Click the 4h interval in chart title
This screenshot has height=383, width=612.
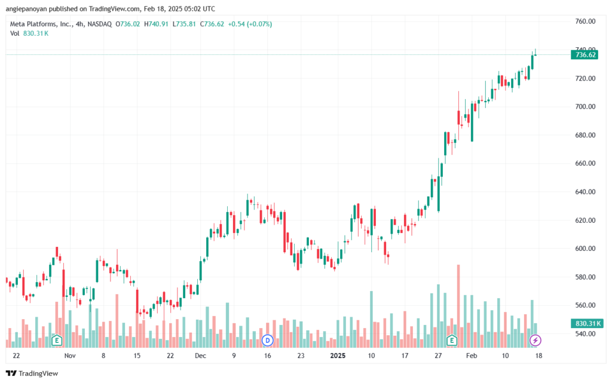pos(79,24)
